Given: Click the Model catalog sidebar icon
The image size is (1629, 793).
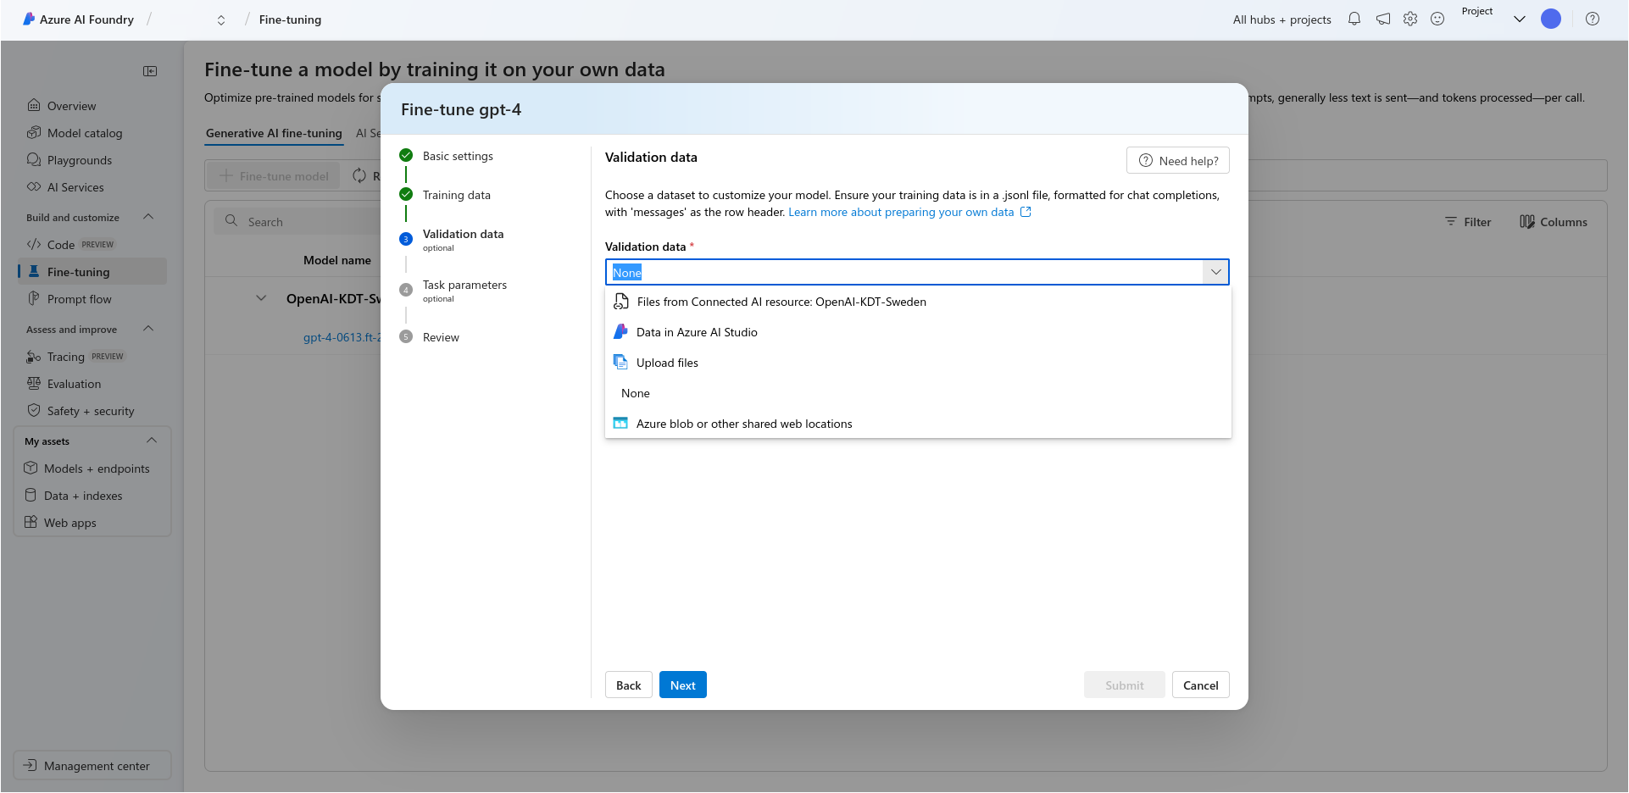Looking at the screenshot, I should (x=34, y=133).
